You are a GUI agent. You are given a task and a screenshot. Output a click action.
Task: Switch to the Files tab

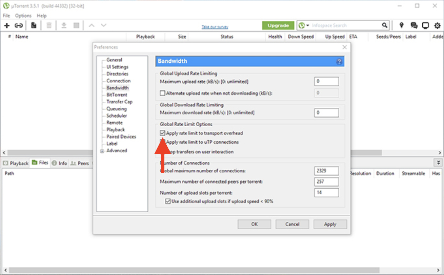click(x=40, y=163)
